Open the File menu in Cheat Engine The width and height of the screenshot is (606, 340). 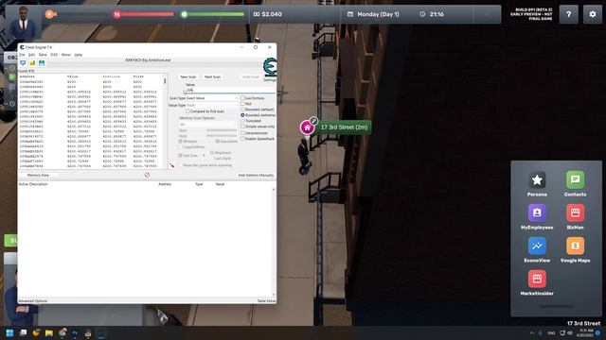tap(22, 55)
